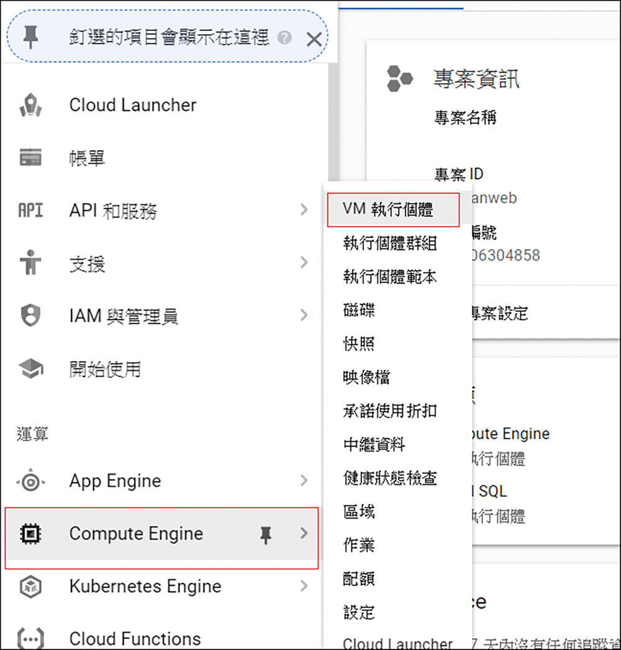This screenshot has width=621, height=650.
Task: Click the API icon beside API 和服務
Action: click(x=30, y=210)
